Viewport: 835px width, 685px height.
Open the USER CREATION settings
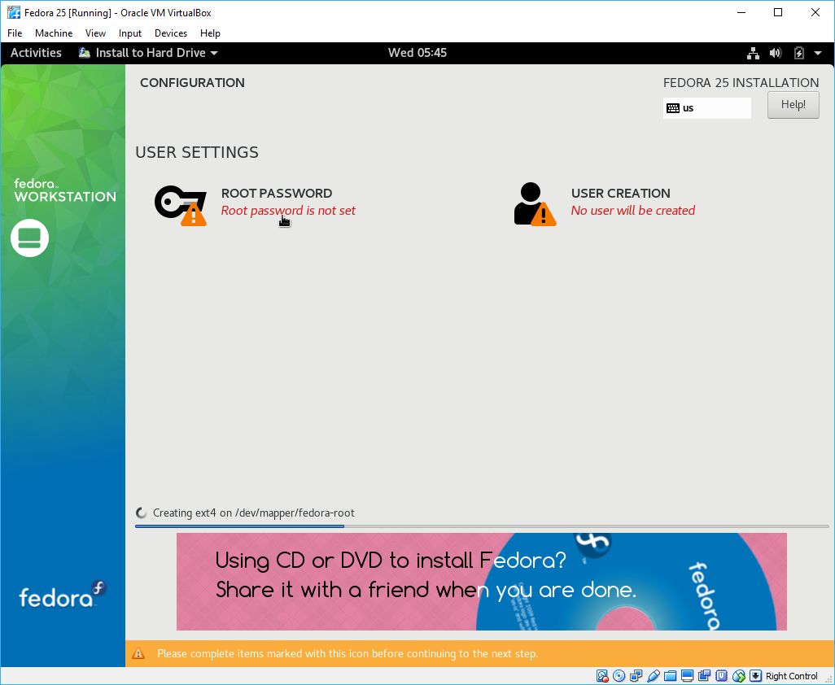coord(605,205)
